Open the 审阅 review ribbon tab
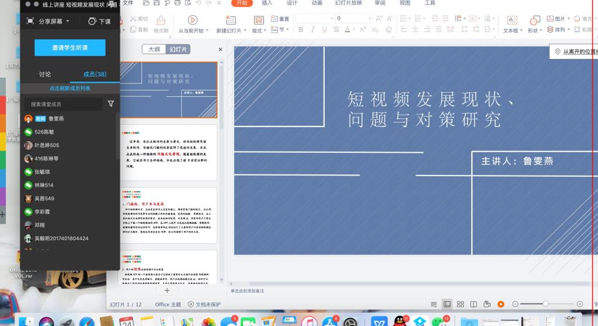Viewport: 598px width, 326px height. click(380, 3)
